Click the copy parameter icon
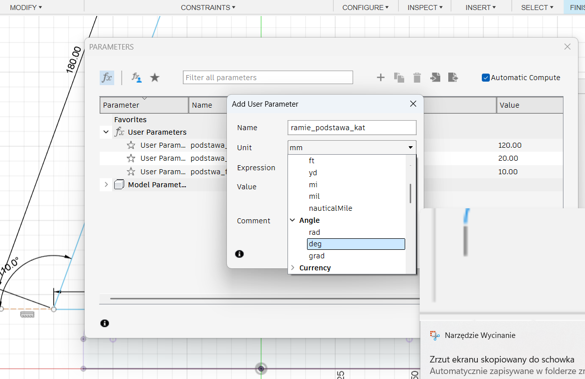This screenshot has width=585, height=379. pyautogui.click(x=399, y=78)
